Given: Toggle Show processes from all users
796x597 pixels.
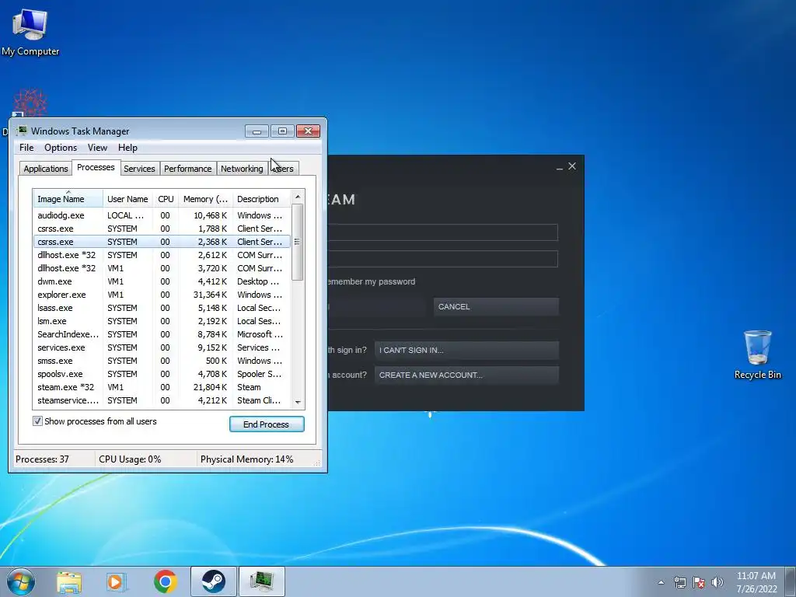Looking at the screenshot, I should click(37, 421).
